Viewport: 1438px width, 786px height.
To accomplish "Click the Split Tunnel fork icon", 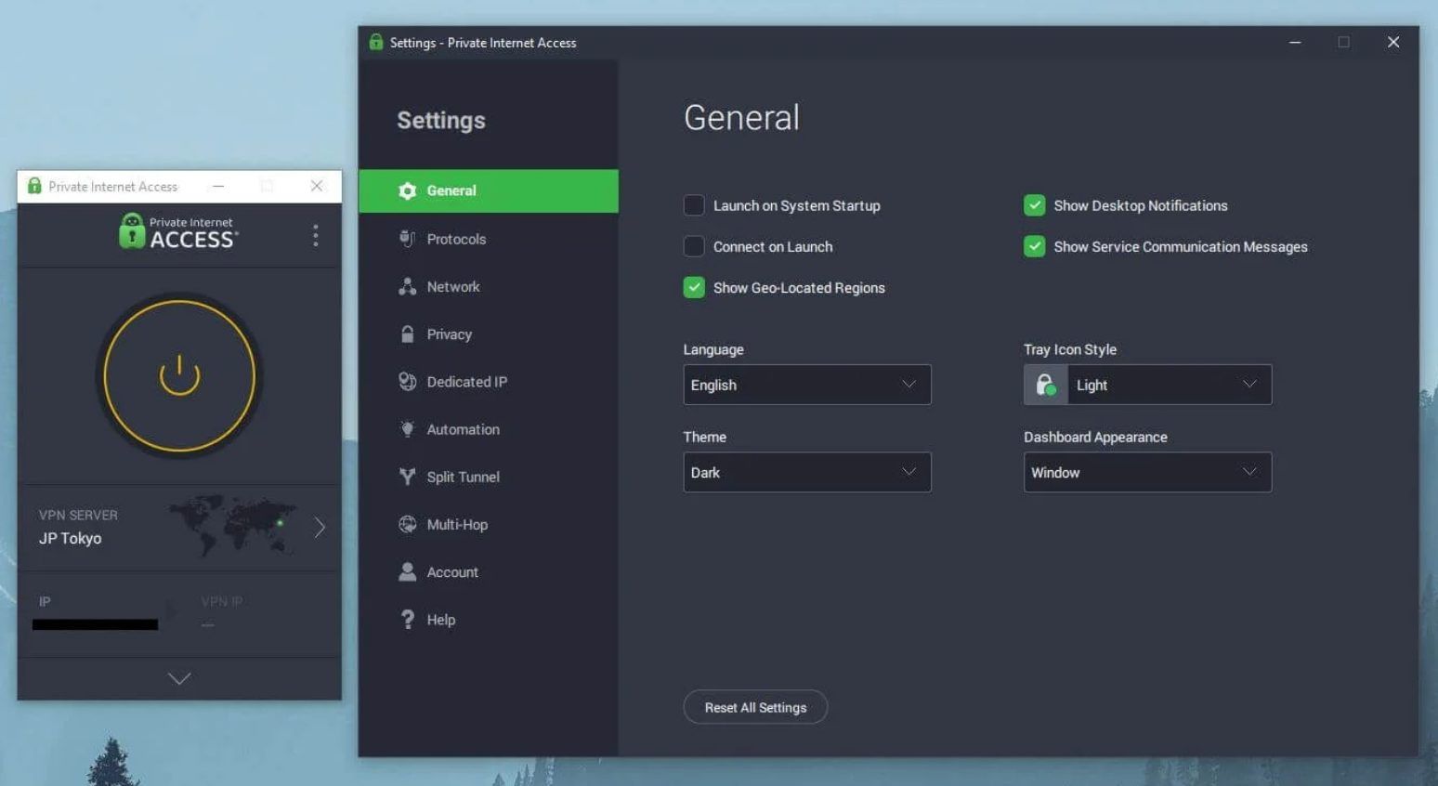I will pos(407,477).
